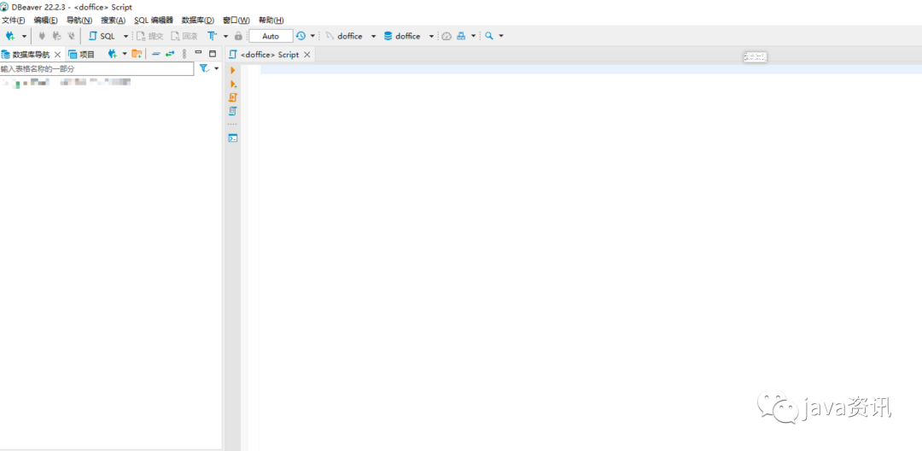Toggle the lock icon next to Auto
Screen dimensions: 922x451
click(238, 36)
